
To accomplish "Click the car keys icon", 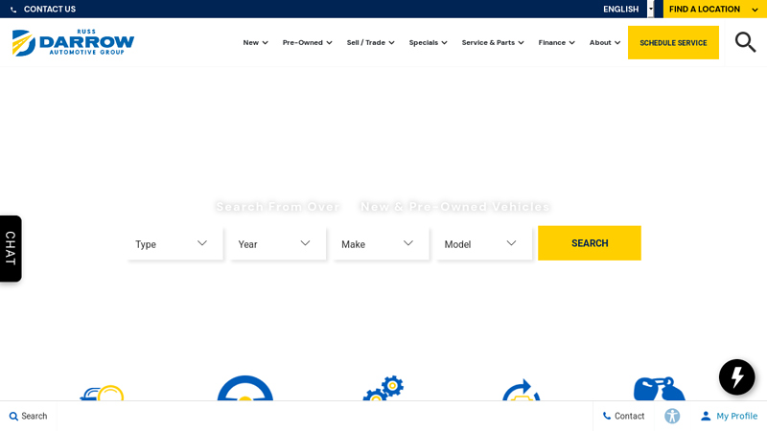I will pyautogui.click(x=660, y=389).
